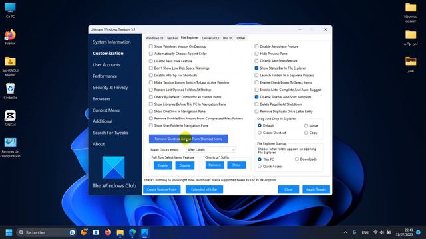Open the Universal UI tab
The width and height of the screenshot is (426, 239).
pos(210,38)
